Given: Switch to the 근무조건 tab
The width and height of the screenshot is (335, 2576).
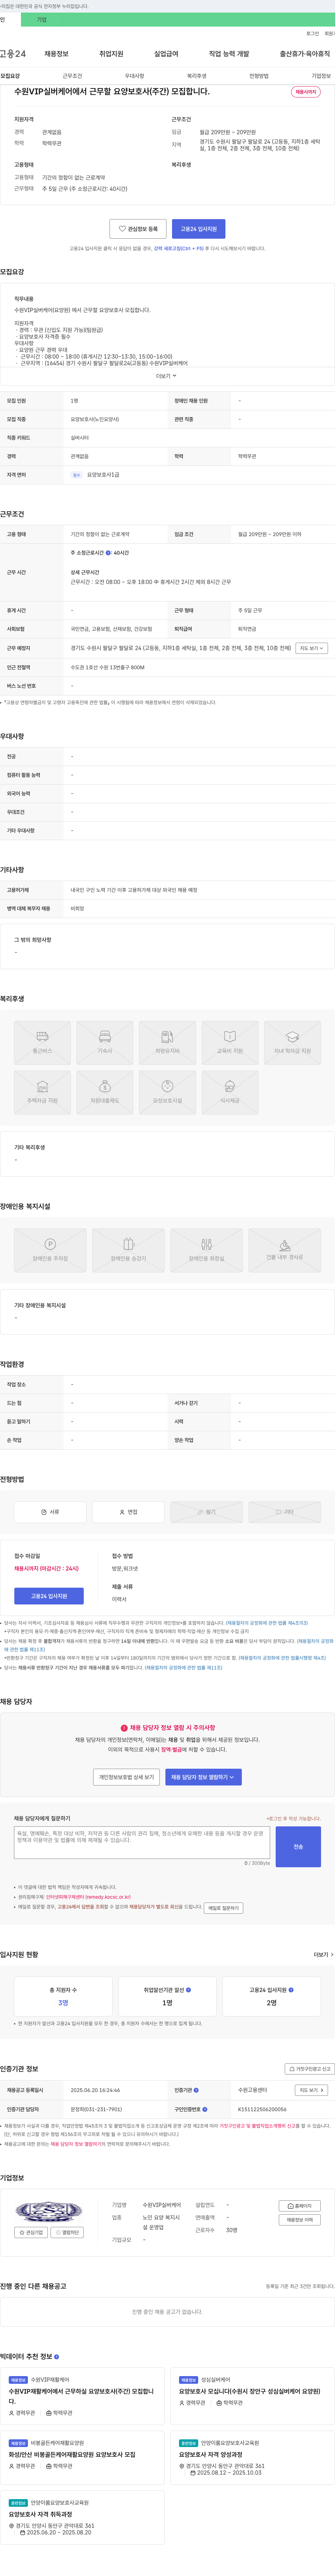Looking at the screenshot, I should tap(72, 76).
